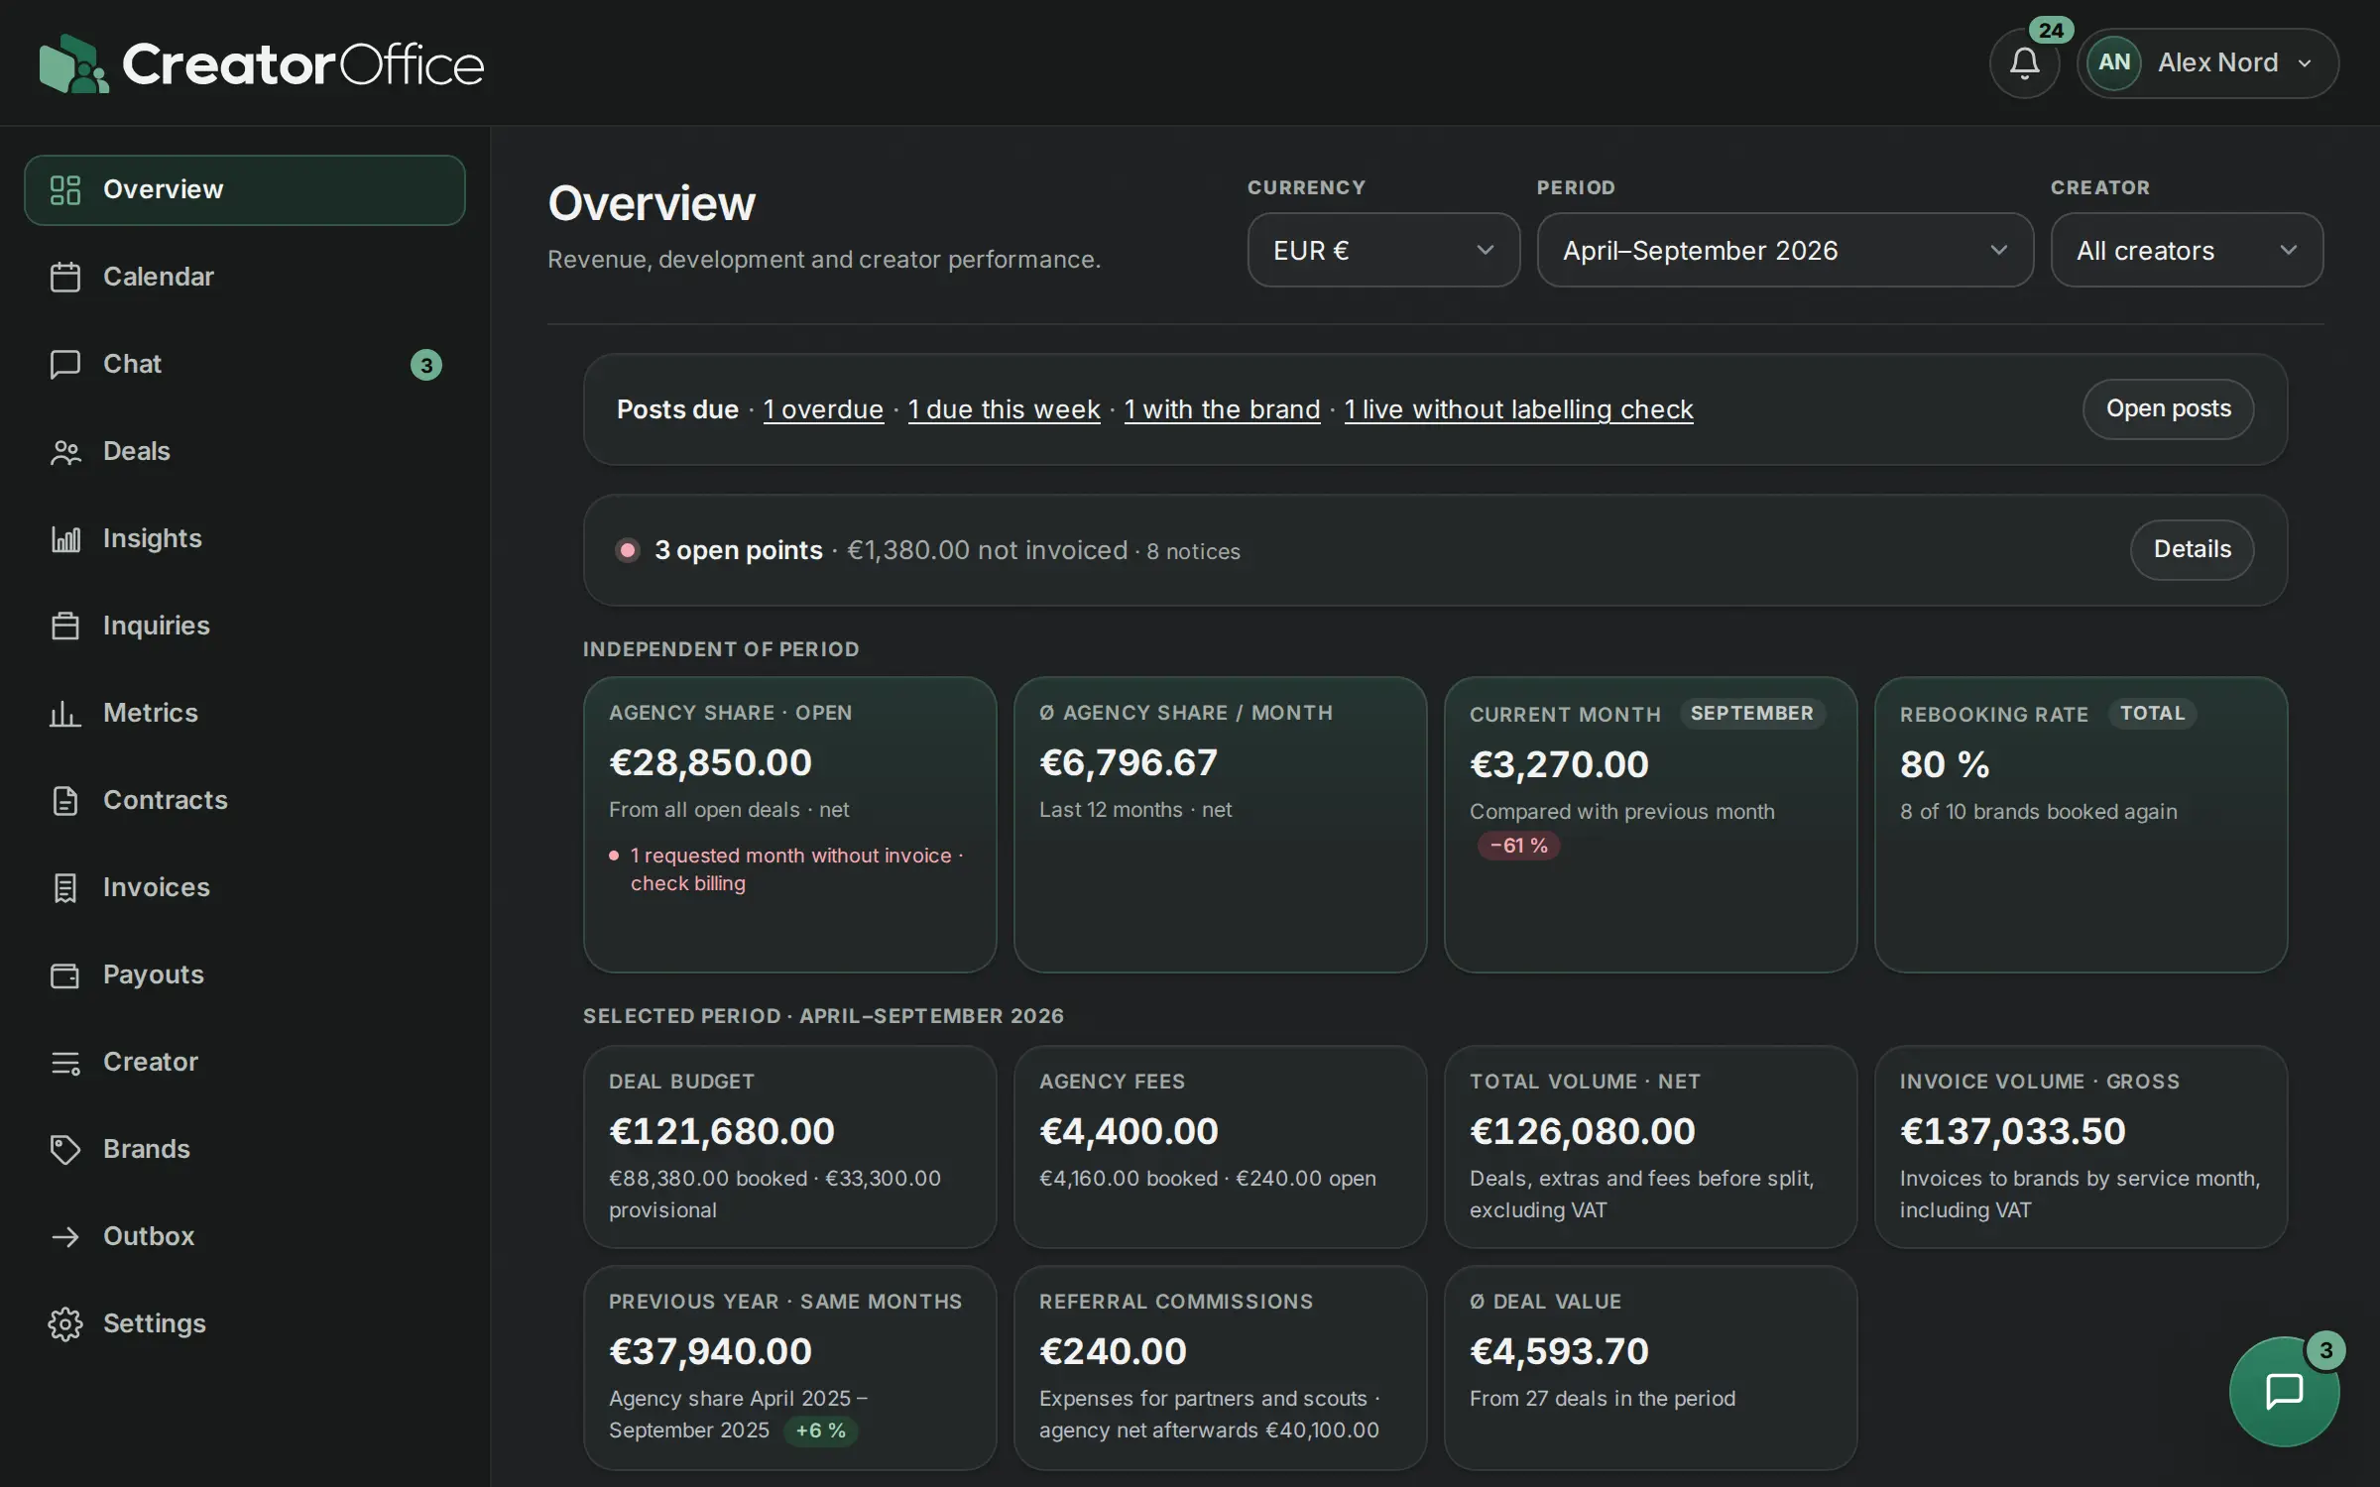Click the Open posts button

tap(2168, 408)
